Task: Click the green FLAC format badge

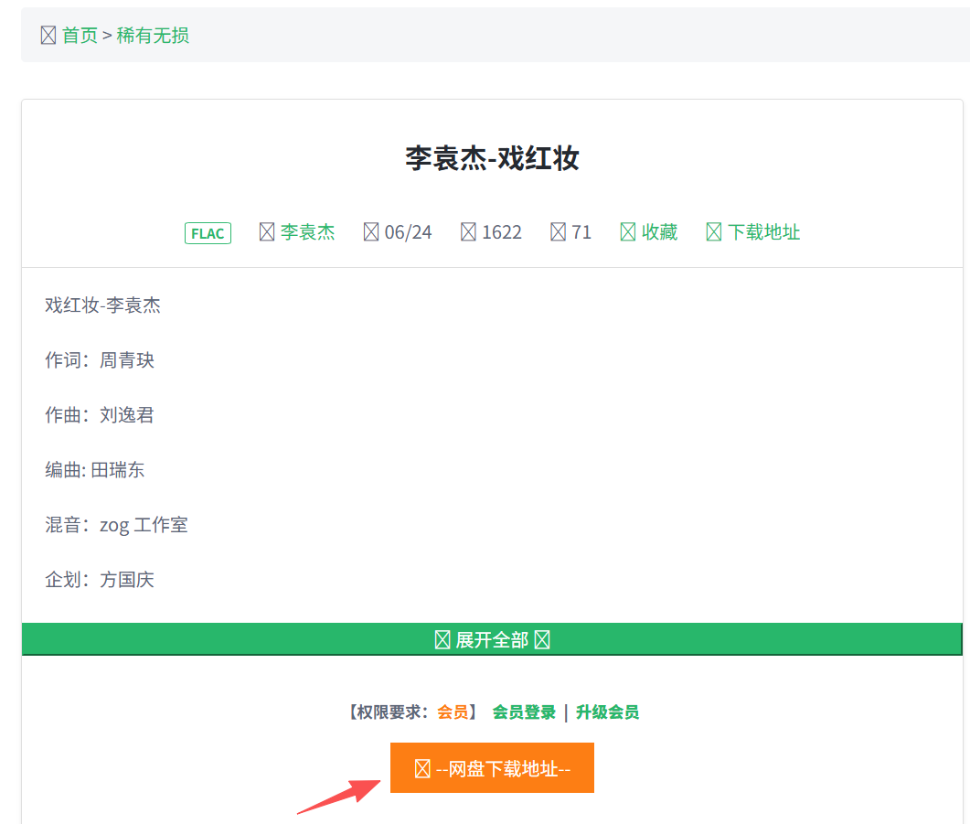Action: 208,233
